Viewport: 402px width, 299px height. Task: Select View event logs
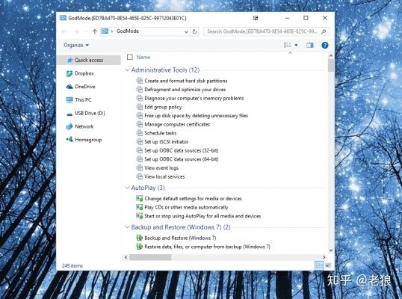(x=161, y=168)
